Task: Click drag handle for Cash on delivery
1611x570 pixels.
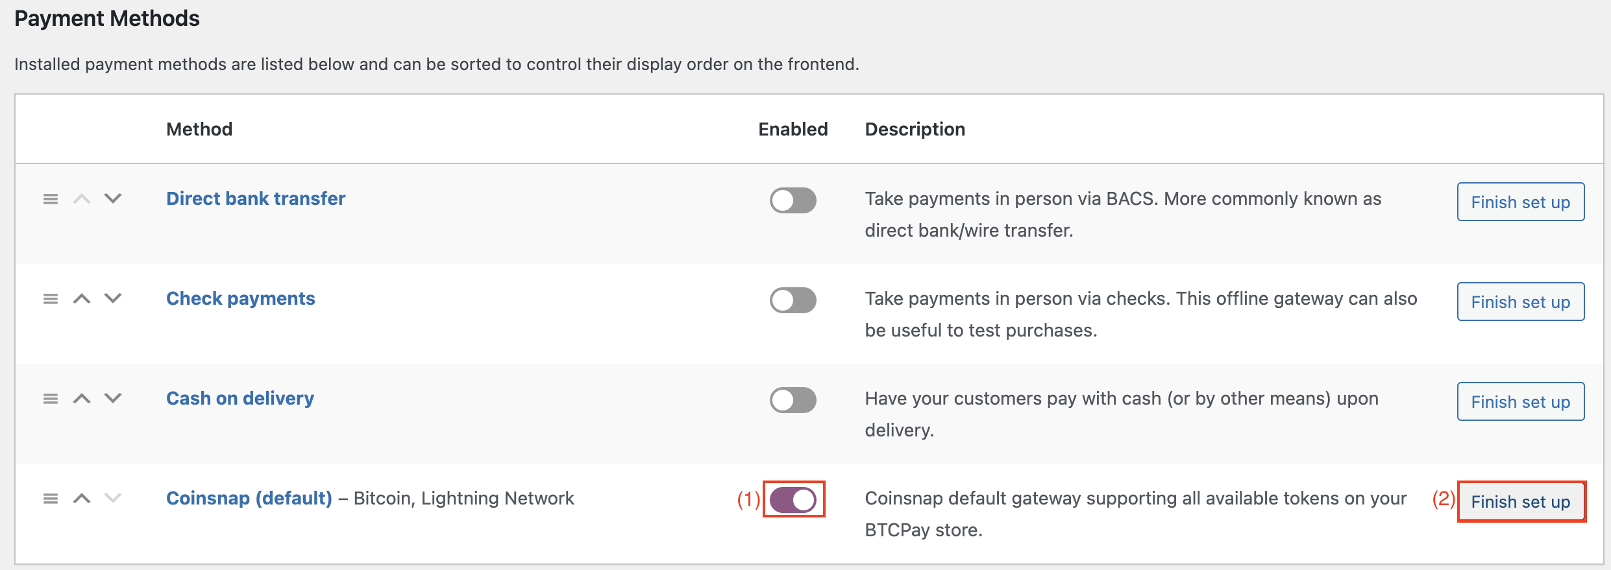Action: coord(51,399)
